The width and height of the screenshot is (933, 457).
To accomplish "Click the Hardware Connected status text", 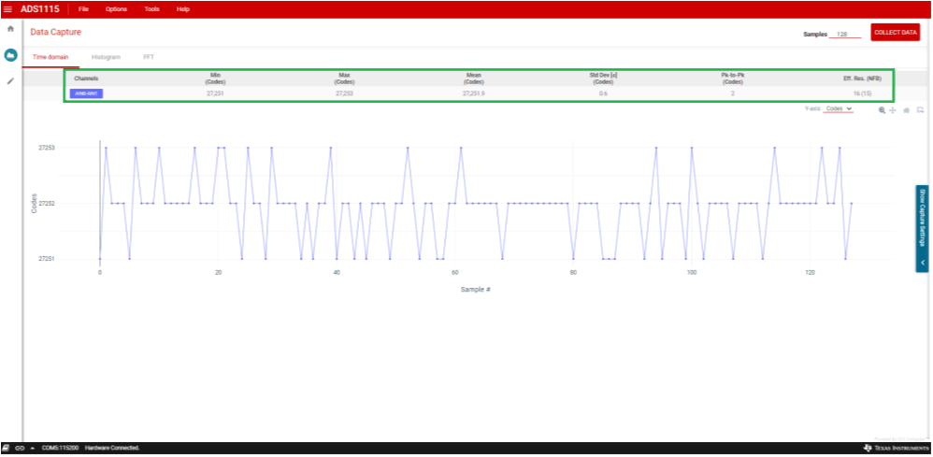I will [112, 448].
